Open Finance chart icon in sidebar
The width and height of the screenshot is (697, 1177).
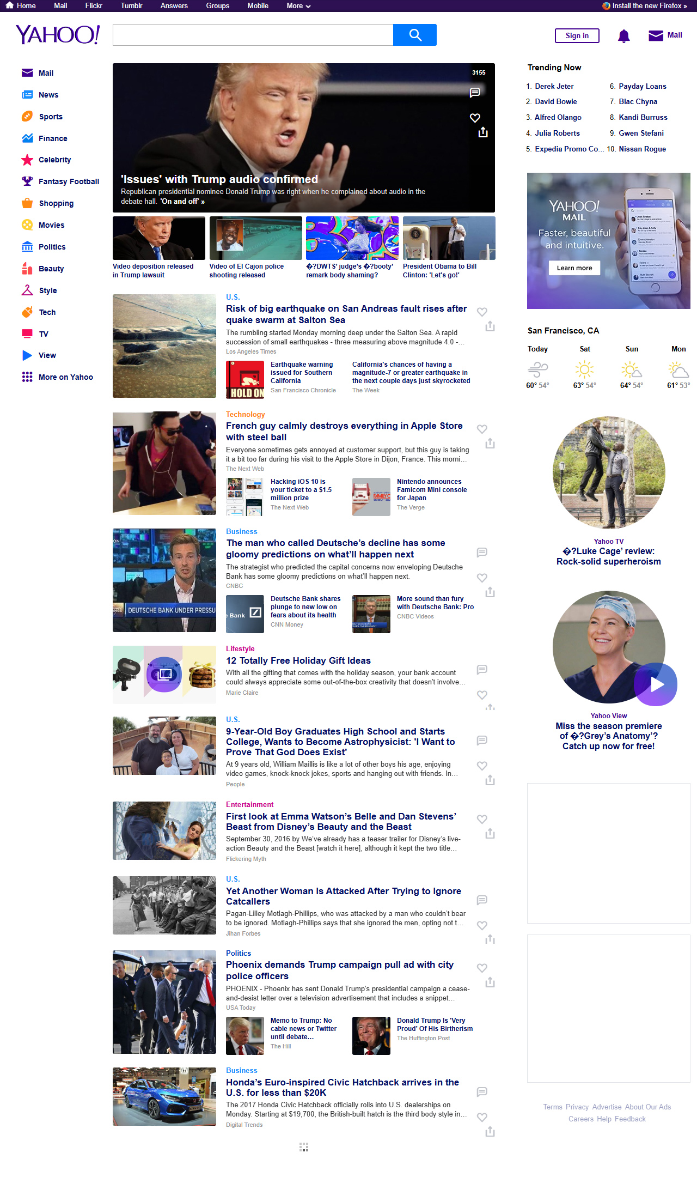point(27,138)
